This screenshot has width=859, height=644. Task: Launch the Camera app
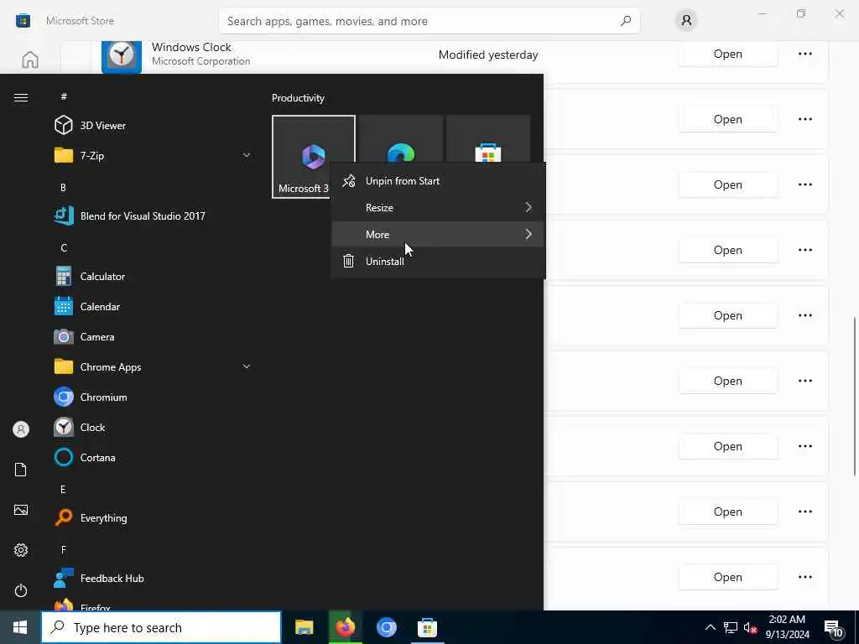(x=152, y=337)
